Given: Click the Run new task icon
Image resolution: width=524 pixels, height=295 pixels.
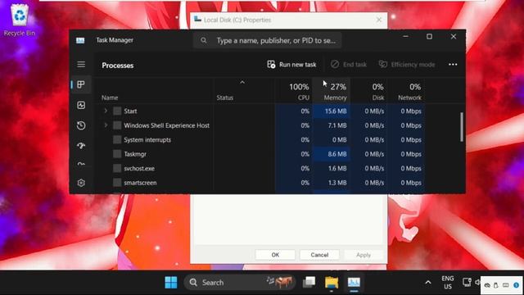Looking at the screenshot, I should pyautogui.click(x=271, y=64).
